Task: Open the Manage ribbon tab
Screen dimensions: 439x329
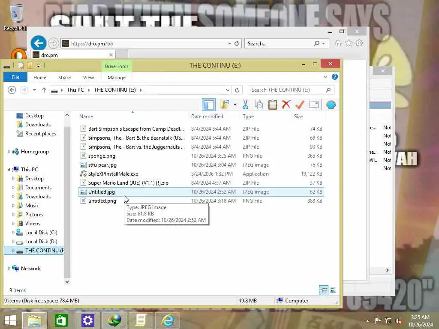Action: (117, 78)
